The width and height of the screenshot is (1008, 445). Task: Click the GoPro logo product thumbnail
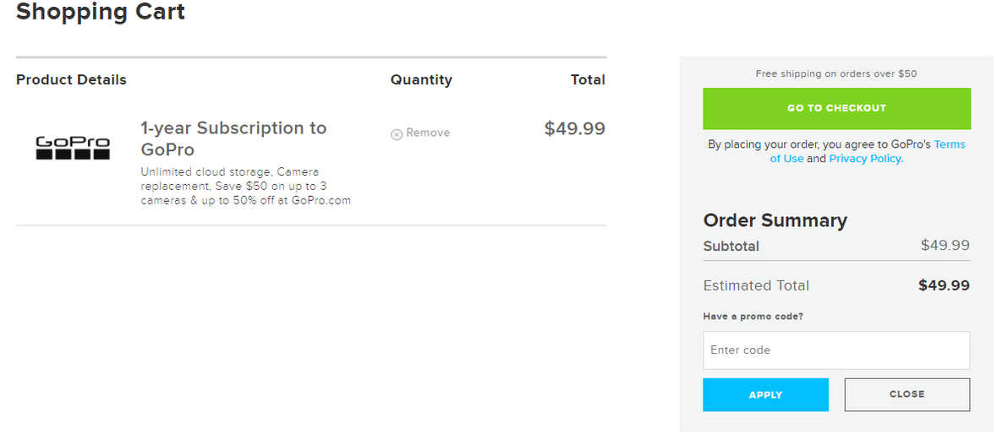(x=73, y=148)
